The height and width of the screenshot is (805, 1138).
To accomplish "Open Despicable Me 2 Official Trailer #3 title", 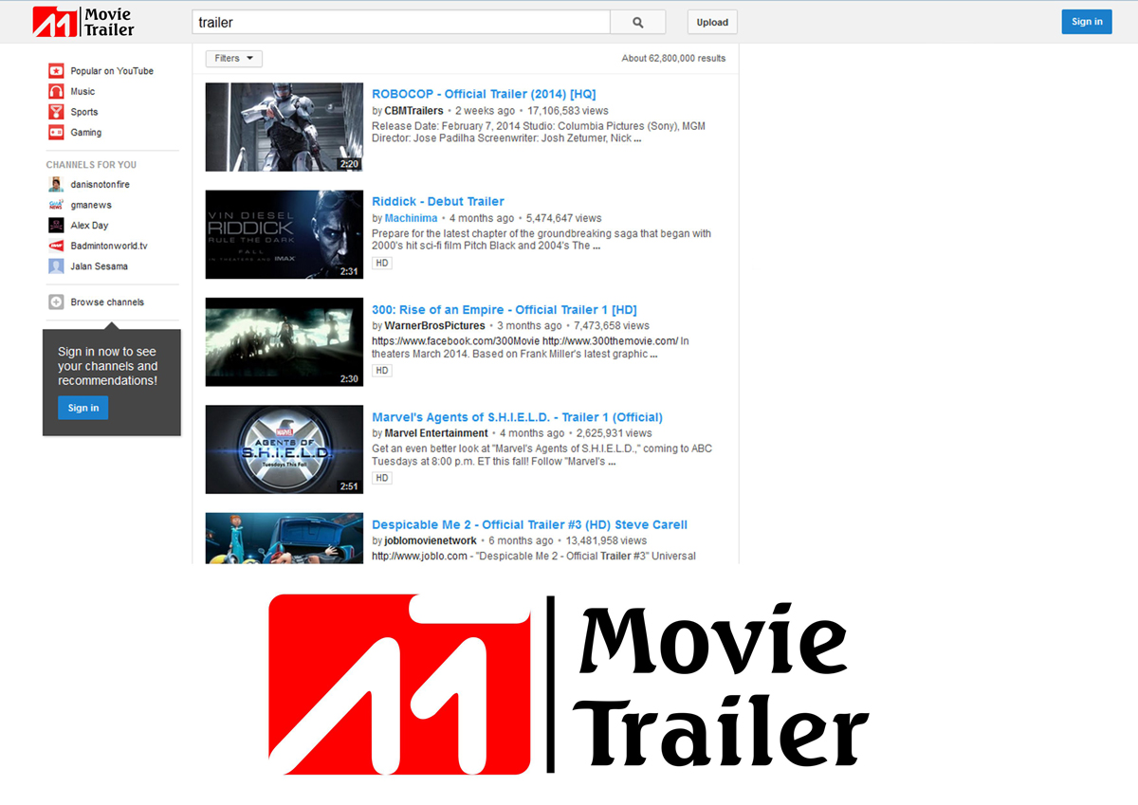I will pyautogui.click(x=529, y=524).
